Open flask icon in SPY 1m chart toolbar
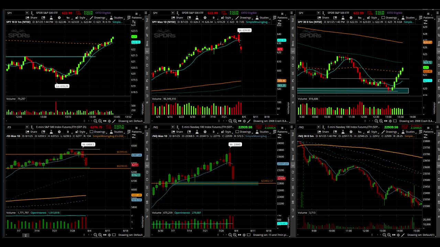The image size is (440, 247). [x=51, y=17]
